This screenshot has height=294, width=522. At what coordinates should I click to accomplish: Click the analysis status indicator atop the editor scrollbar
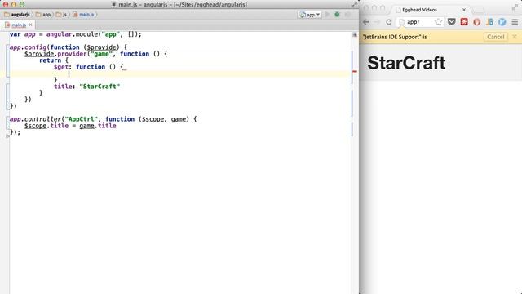pos(355,34)
